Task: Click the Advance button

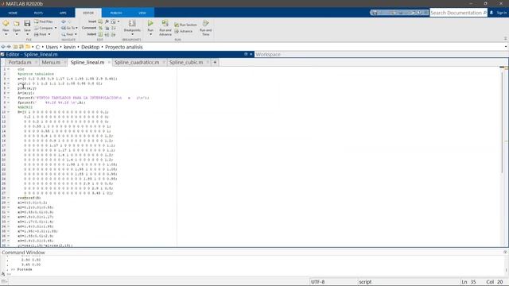Action: coord(184,31)
